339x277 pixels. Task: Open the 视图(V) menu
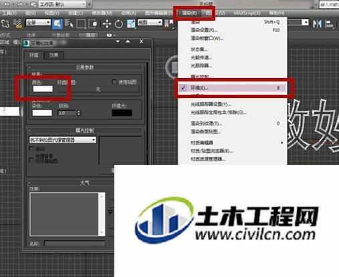tap(51, 13)
